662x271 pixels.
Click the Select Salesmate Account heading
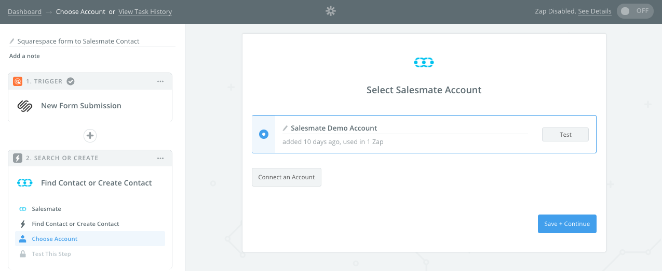424,90
